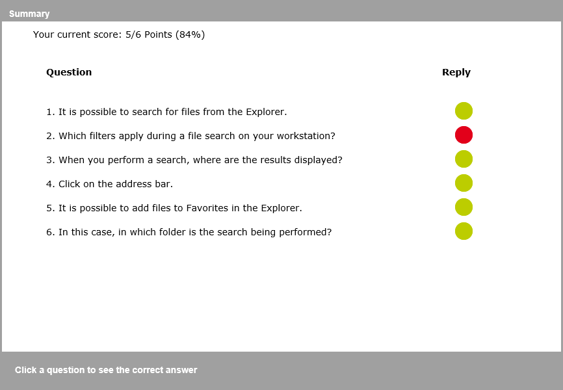Click the green reply circle for question 6
The height and width of the screenshot is (390, 563).
[464, 231]
